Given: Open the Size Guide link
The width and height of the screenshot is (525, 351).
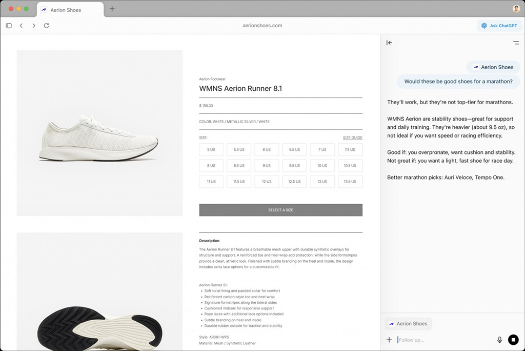Looking at the screenshot, I should (352, 138).
